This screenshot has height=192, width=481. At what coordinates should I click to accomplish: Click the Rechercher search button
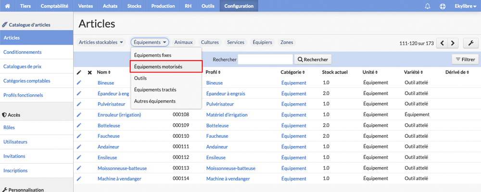(313, 60)
